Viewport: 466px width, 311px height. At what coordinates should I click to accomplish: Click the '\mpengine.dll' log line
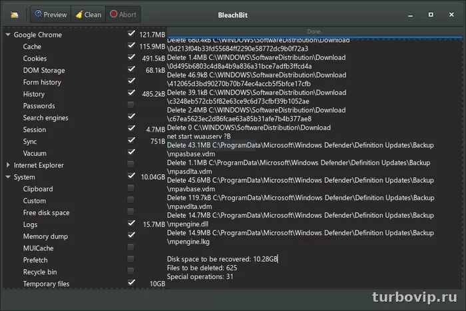click(188, 224)
